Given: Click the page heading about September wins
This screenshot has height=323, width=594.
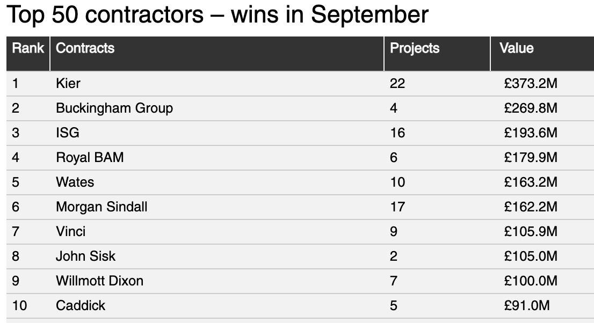Looking at the screenshot, I should coord(218,14).
